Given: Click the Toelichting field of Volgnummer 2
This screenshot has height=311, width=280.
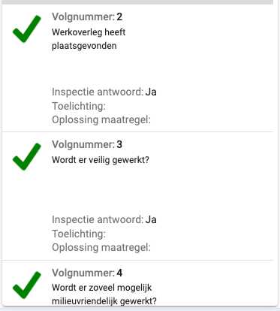Looking at the screenshot, I should pyautogui.click(x=79, y=106).
